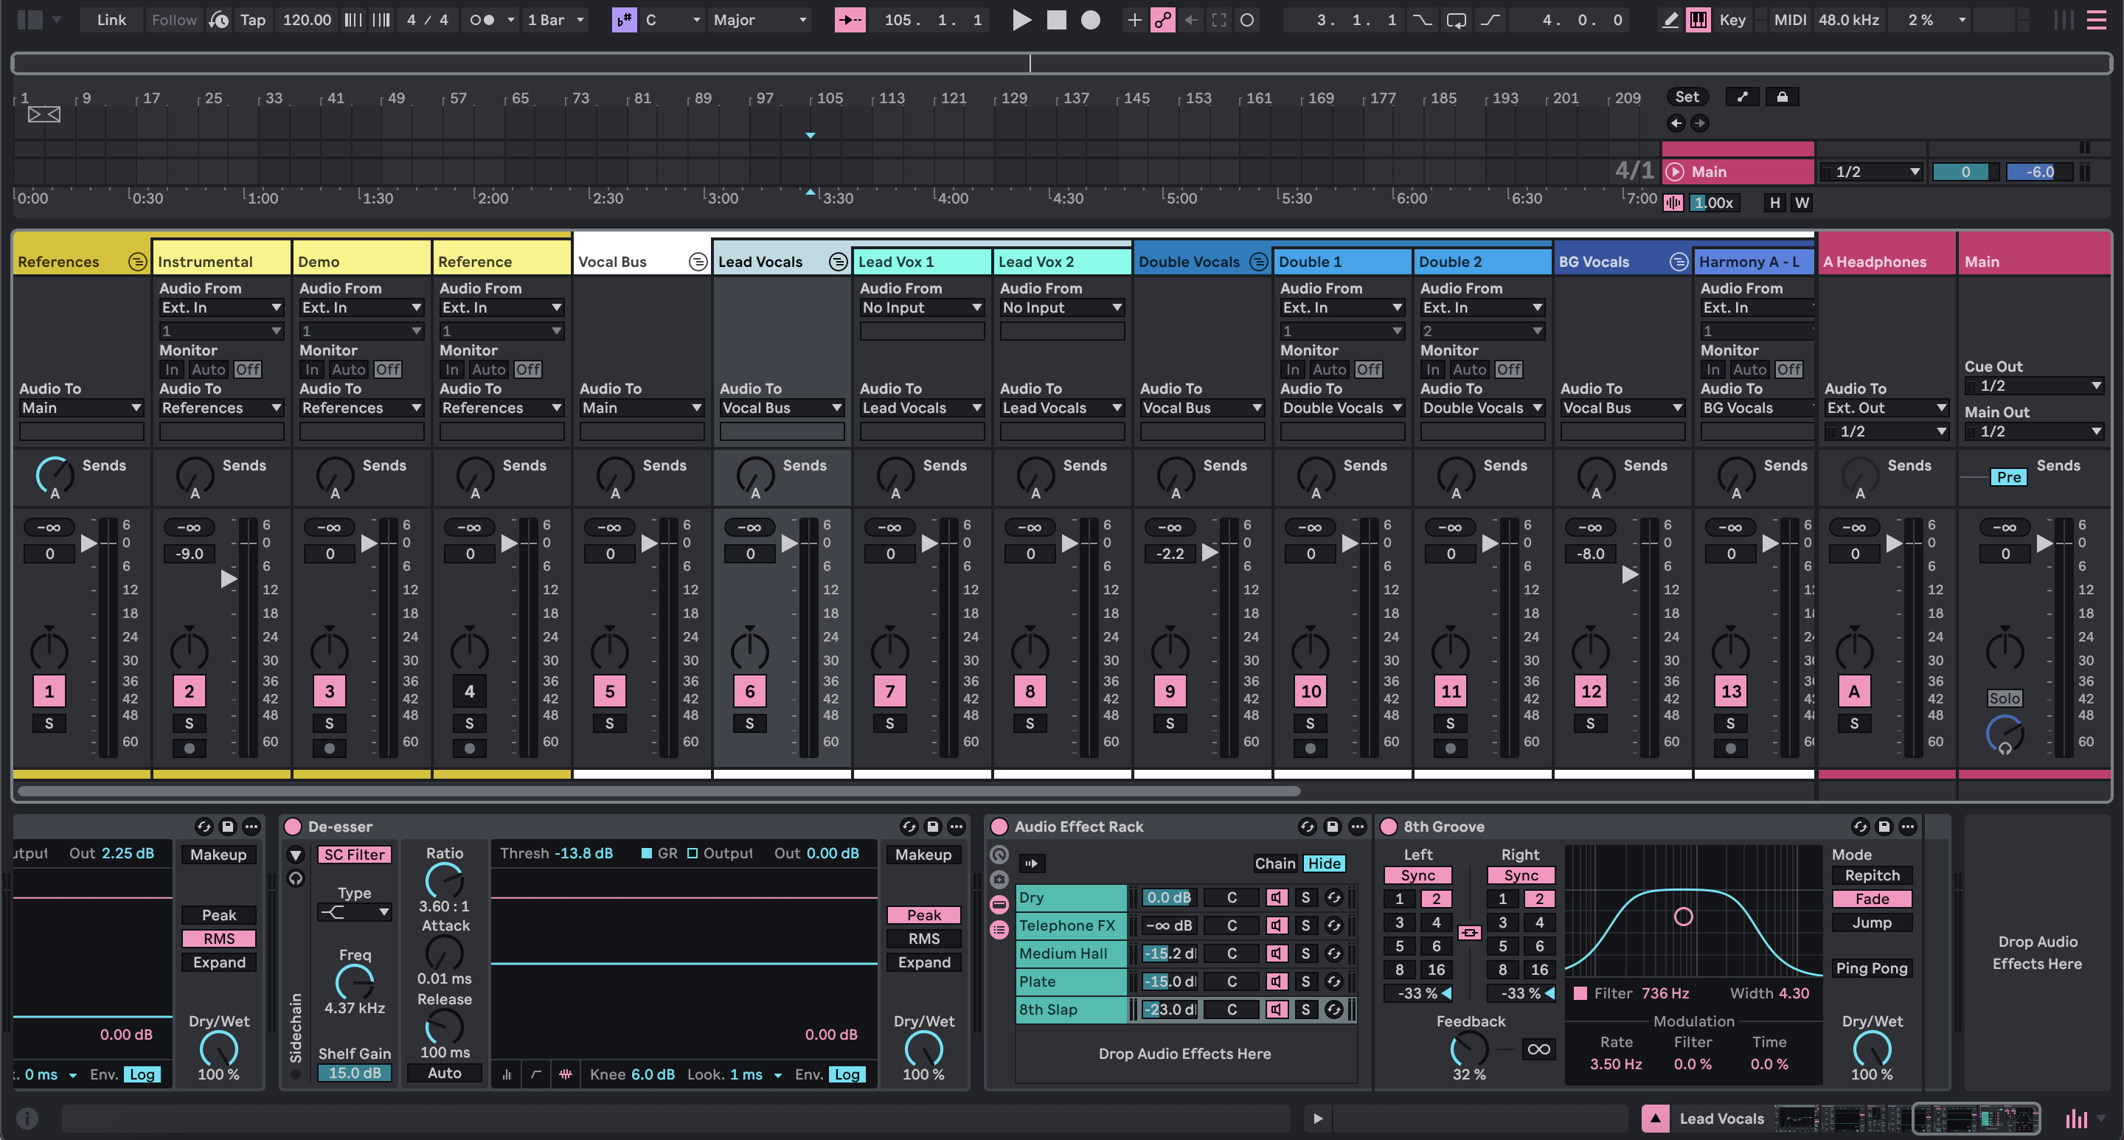The image size is (2124, 1140).
Task: Open the Audio To dropdown on Double 1
Action: click(x=1342, y=407)
